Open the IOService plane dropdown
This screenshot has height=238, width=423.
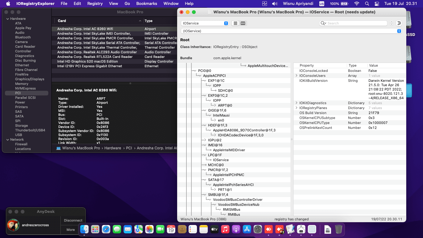coord(204,23)
